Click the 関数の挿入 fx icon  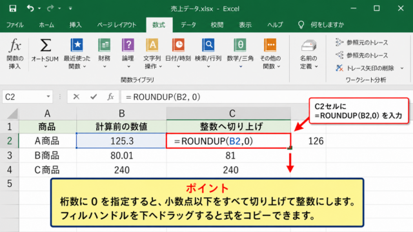pos(15,46)
